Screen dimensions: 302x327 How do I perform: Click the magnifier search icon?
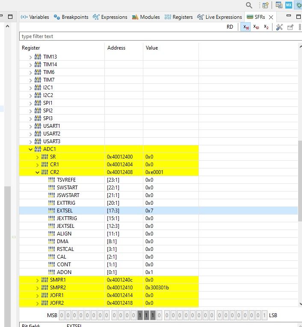coord(249,5)
